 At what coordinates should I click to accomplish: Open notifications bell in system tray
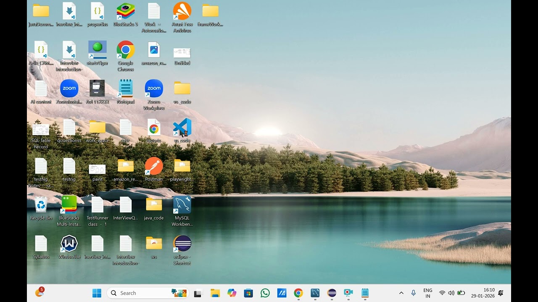(x=501, y=293)
